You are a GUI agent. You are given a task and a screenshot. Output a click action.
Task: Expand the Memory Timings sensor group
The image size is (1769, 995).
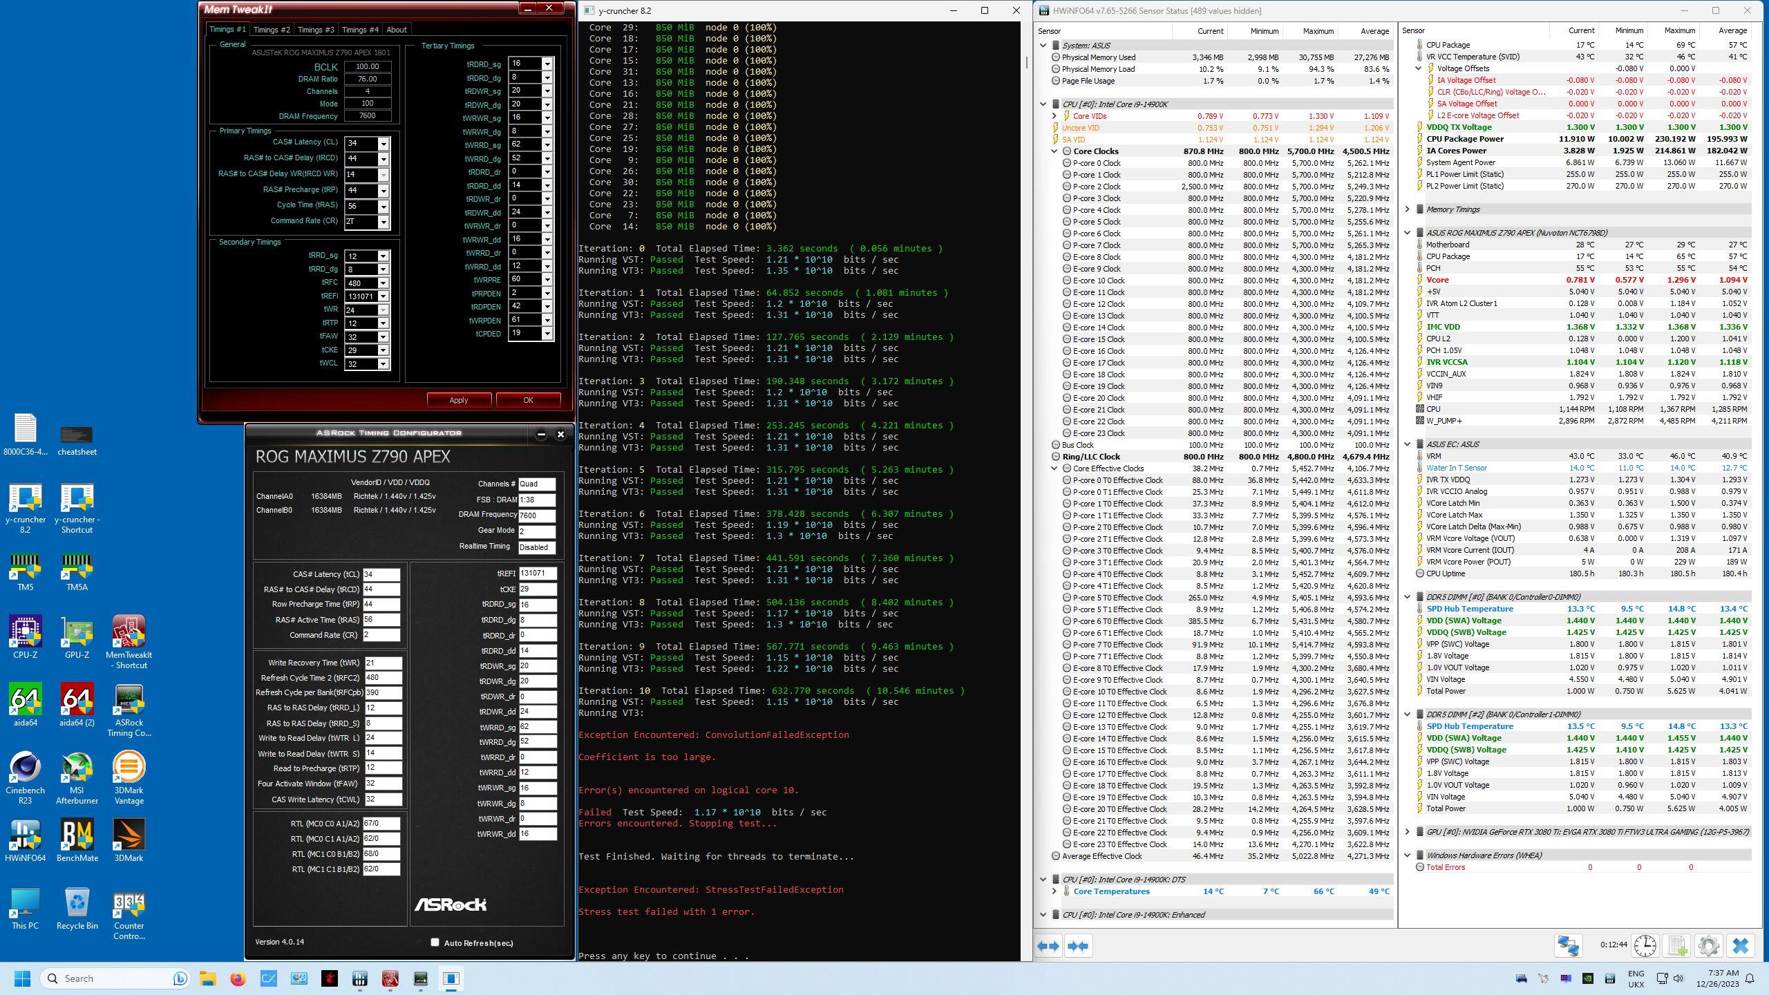(x=1408, y=209)
